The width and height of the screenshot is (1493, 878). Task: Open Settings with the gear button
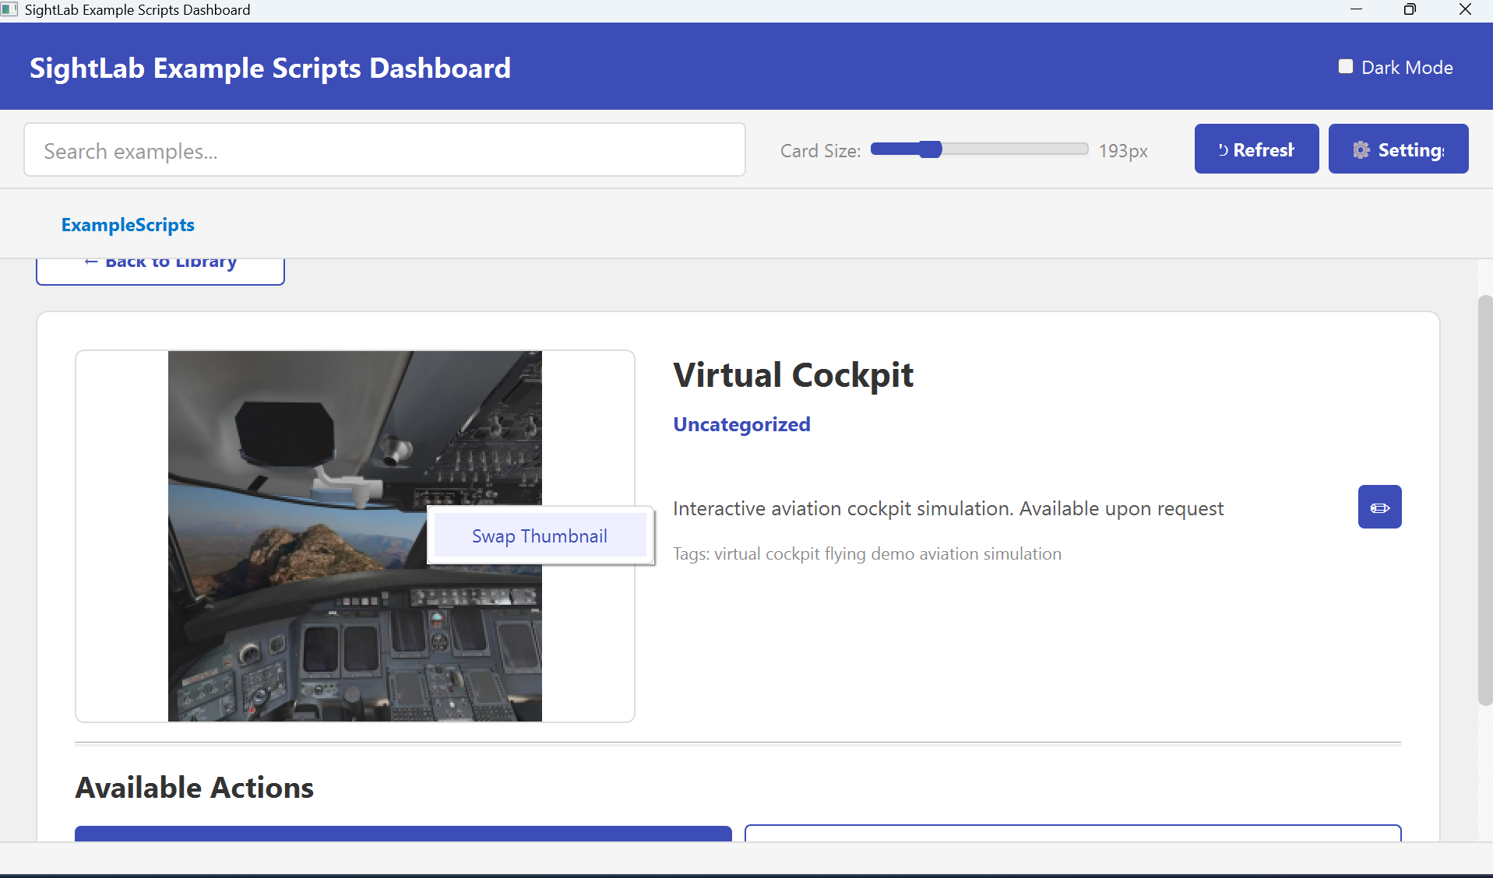coord(1398,149)
